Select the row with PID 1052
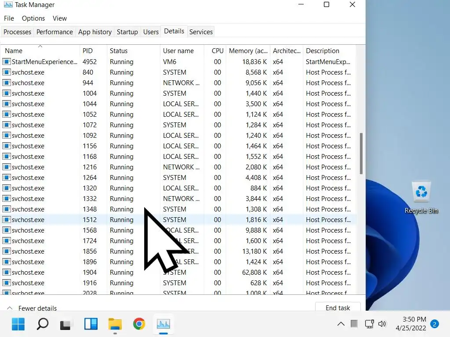Image resolution: width=450 pixels, height=337 pixels. 178,115
